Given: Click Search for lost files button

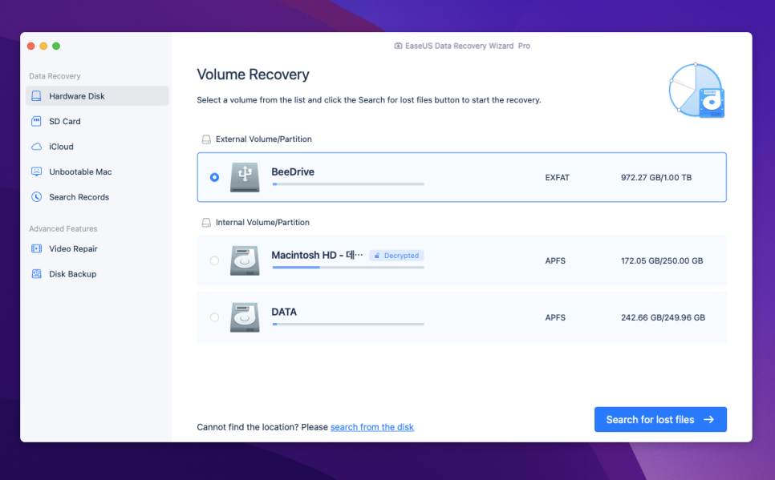Looking at the screenshot, I should pyautogui.click(x=660, y=419).
